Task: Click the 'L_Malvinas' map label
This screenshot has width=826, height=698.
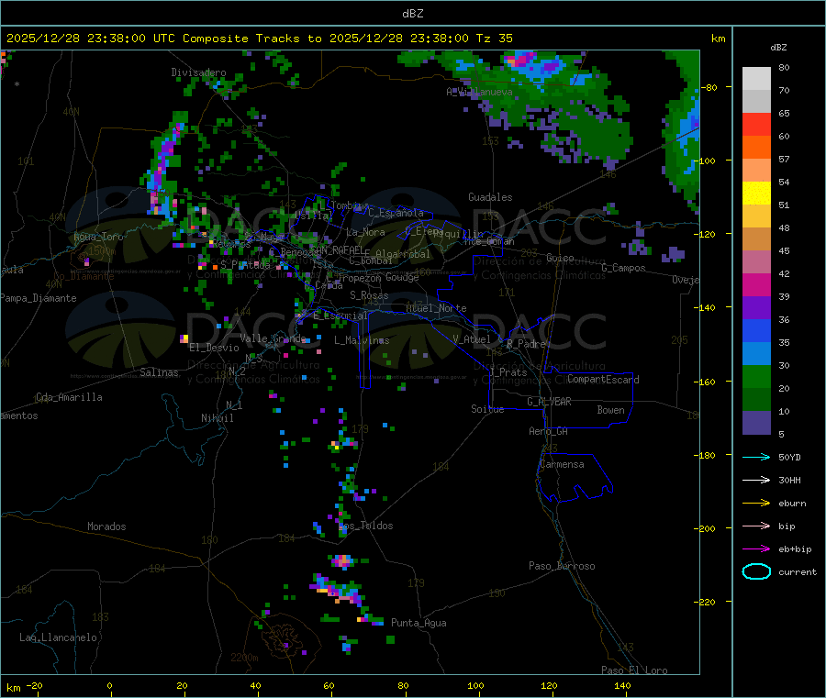Action: (x=362, y=340)
